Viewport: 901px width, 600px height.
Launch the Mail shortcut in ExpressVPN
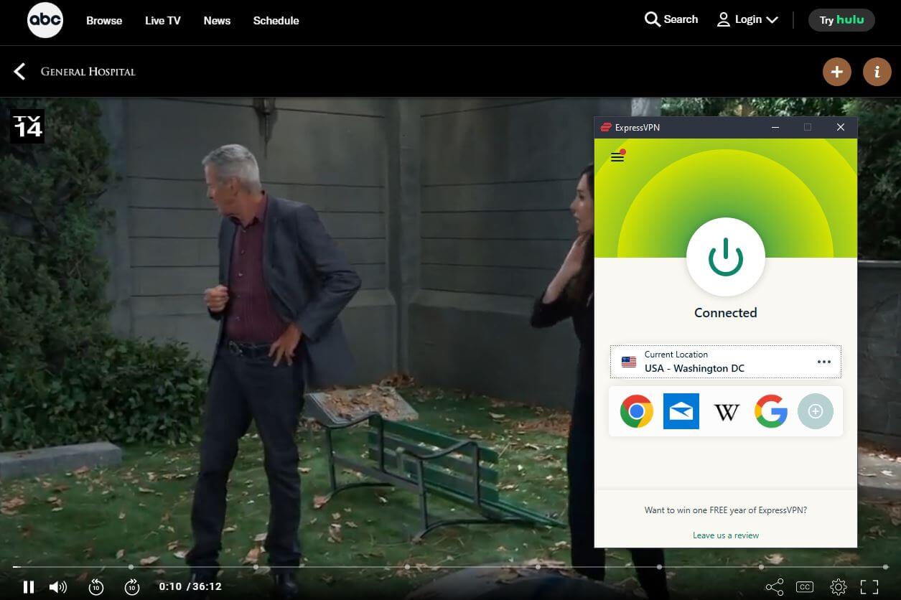681,411
